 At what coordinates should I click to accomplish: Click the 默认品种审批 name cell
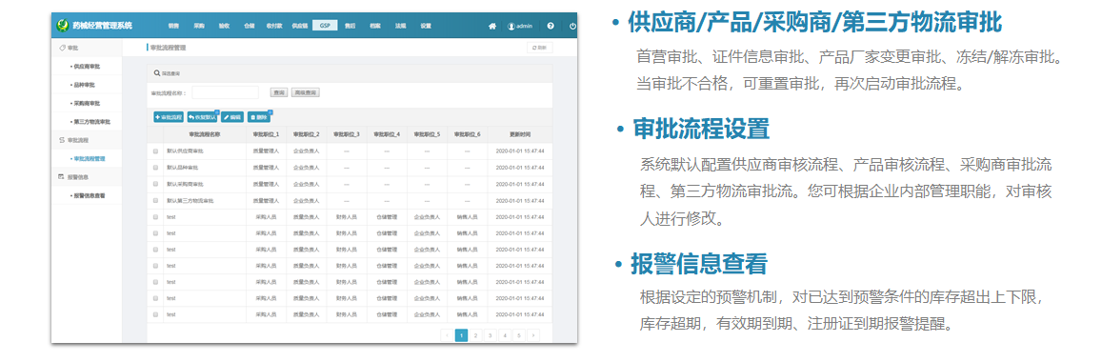click(x=205, y=168)
